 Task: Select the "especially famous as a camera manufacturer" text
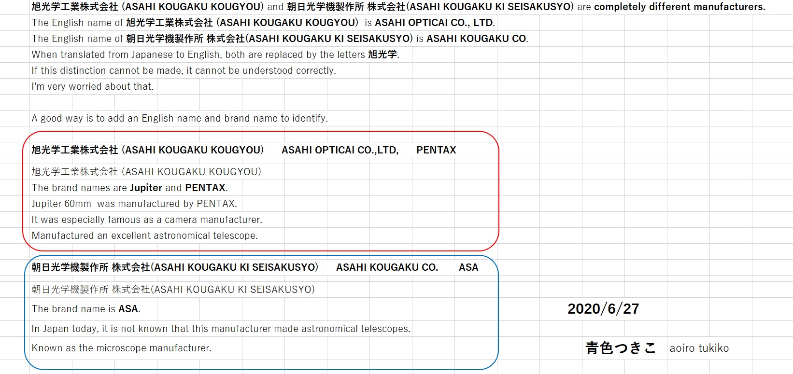[x=147, y=220]
